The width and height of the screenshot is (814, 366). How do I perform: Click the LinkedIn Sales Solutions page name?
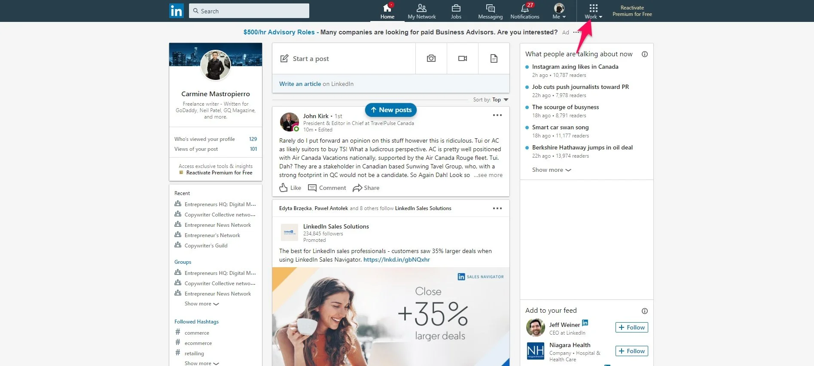[x=336, y=226]
